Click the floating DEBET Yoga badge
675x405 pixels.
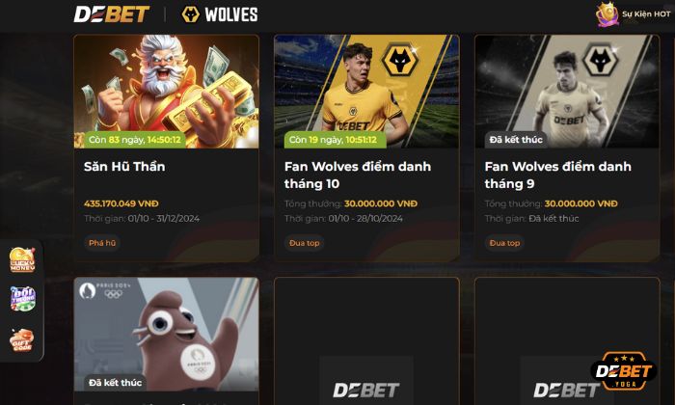(x=624, y=371)
